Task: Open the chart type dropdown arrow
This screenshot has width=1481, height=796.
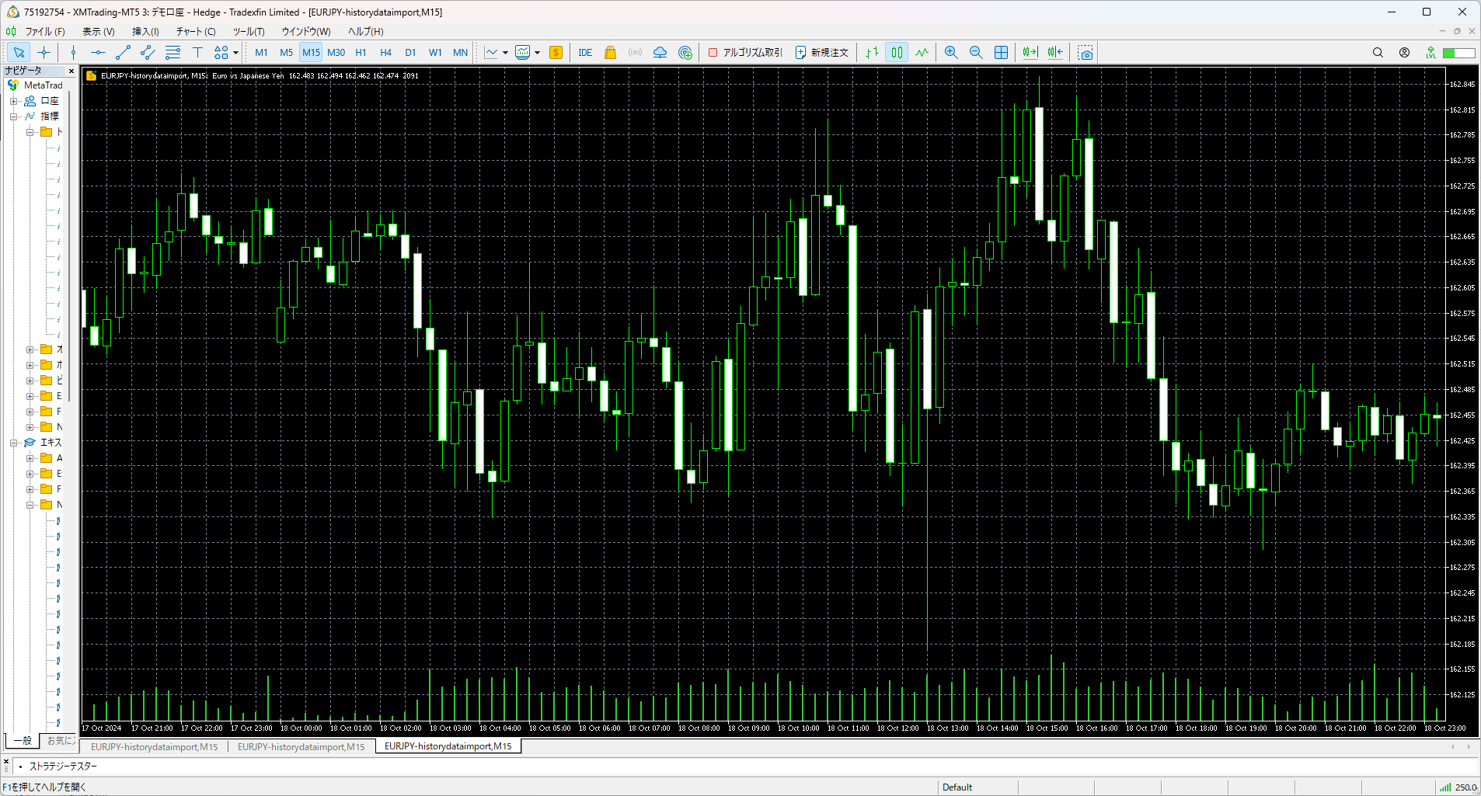Action: (x=505, y=53)
